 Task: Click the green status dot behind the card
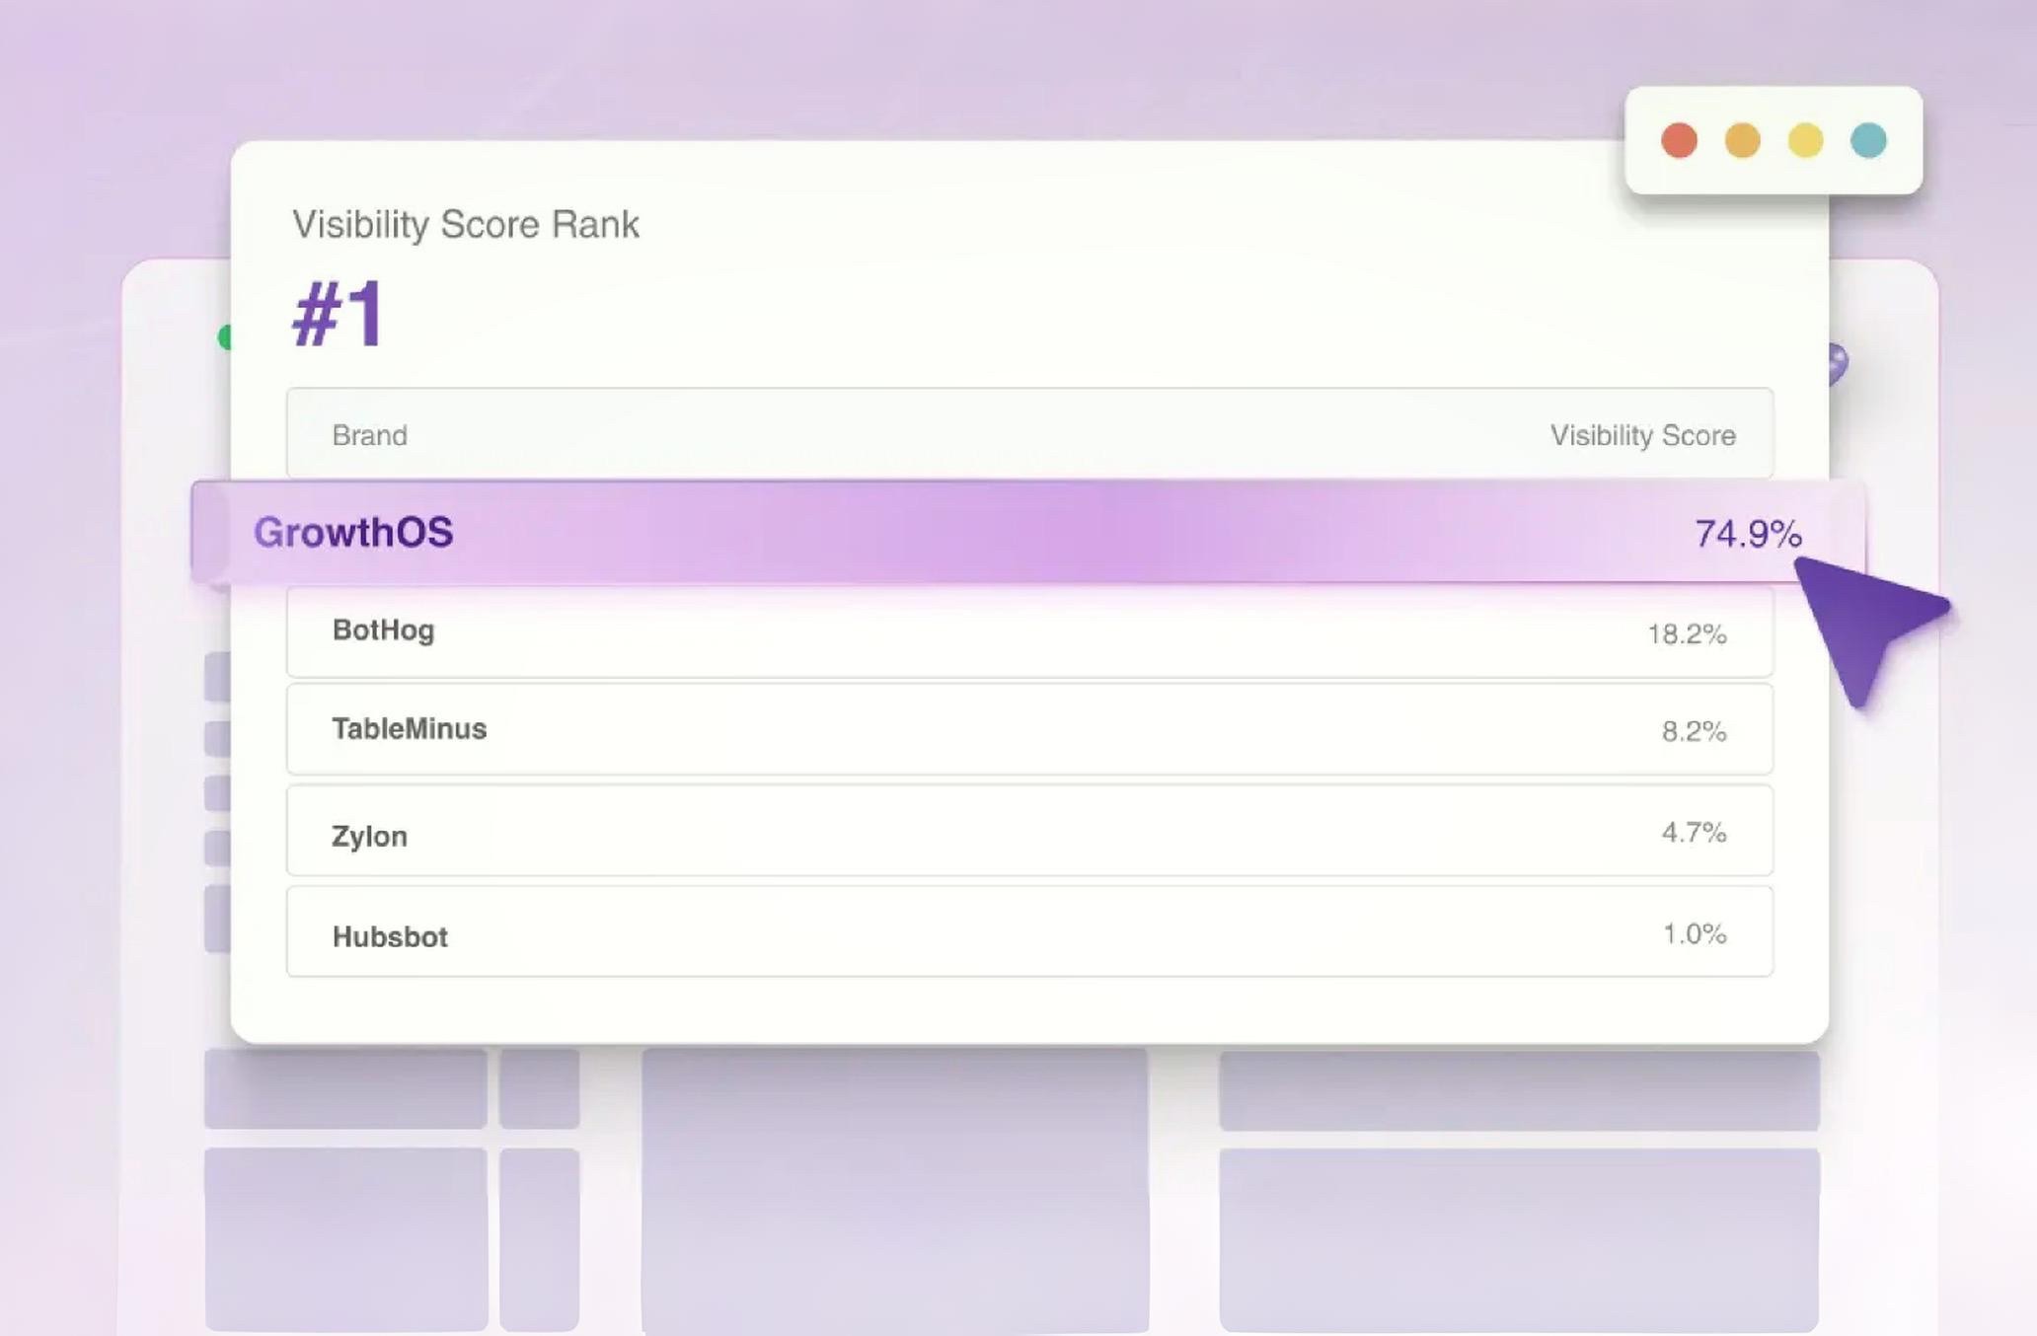pyautogui.click(x=224, y=337)
